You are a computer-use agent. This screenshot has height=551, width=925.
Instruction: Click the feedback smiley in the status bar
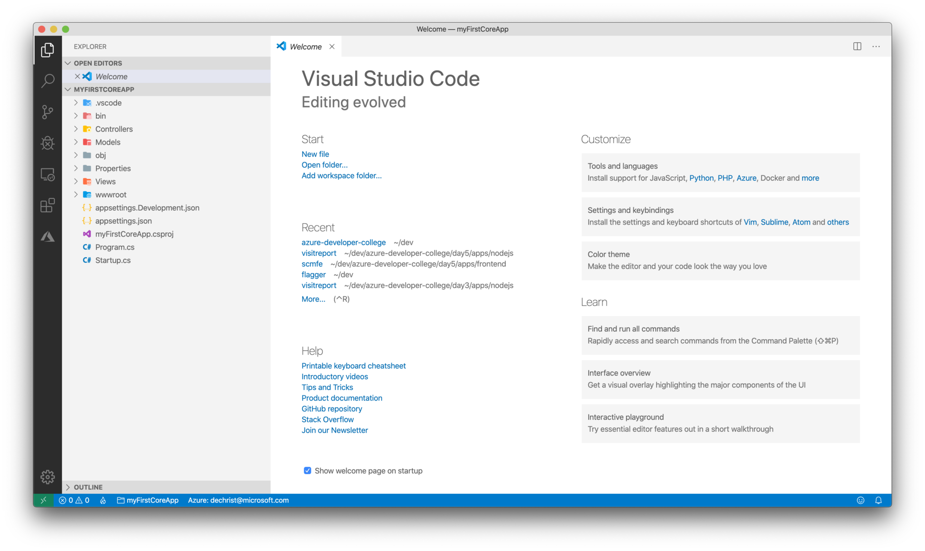pos(860,500)
